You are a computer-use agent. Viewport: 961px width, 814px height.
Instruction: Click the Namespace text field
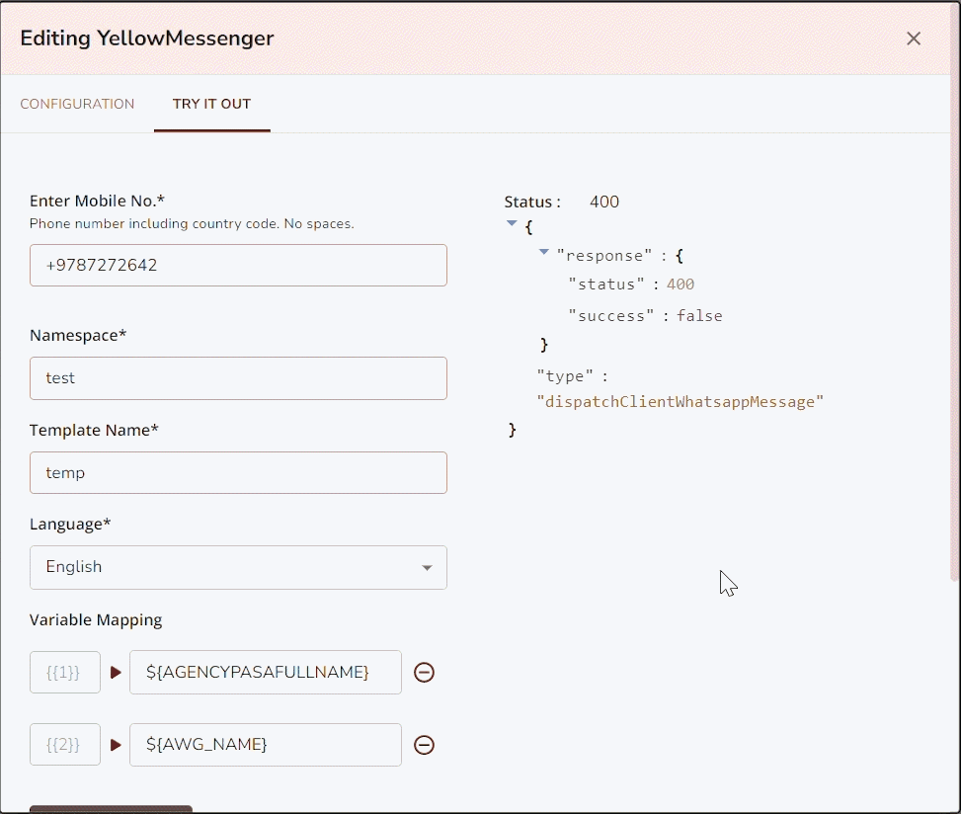(x=238, y=378)
